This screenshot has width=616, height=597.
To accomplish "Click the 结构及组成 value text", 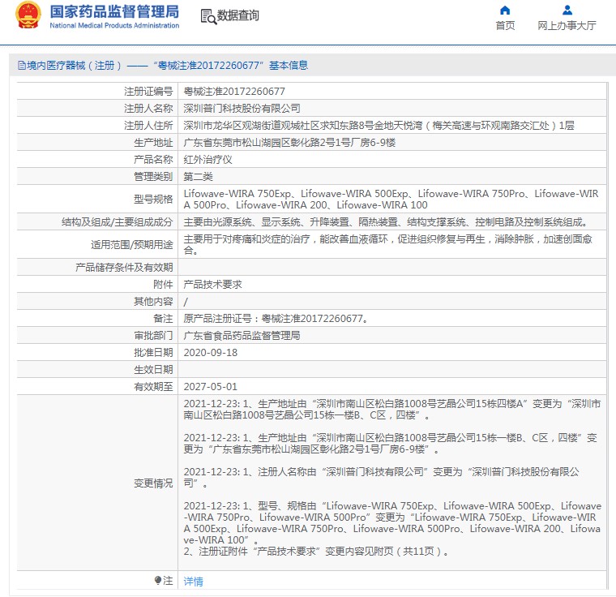I will point(387,221).
